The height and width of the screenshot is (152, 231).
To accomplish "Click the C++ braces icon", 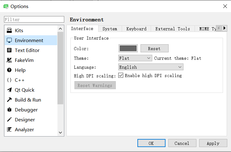I will 9,80.
